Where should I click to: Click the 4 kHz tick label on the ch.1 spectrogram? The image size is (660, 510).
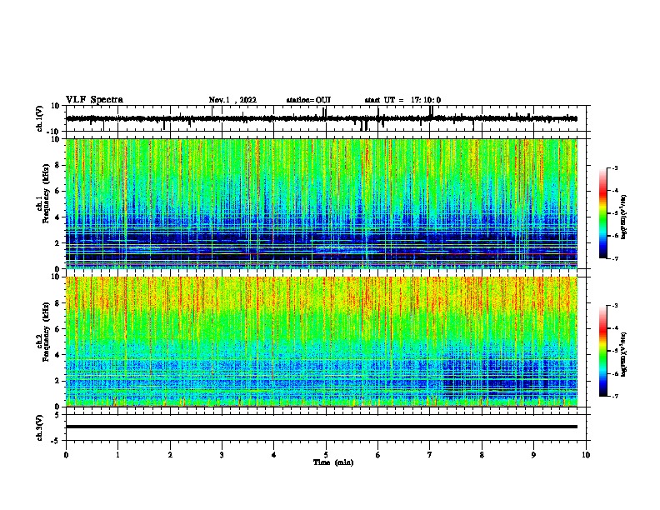pyautogui.click(x=57, y=217)
